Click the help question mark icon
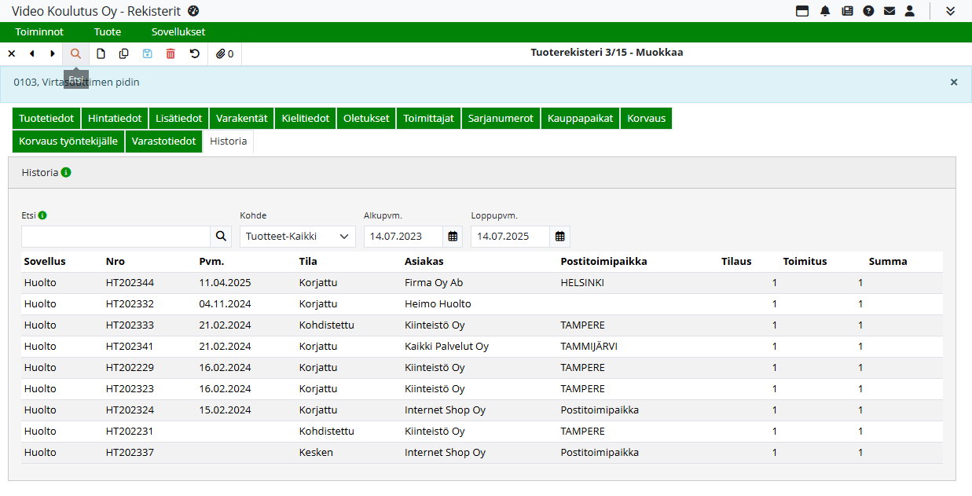The image size is (972, 496). [x=868, y=11]
